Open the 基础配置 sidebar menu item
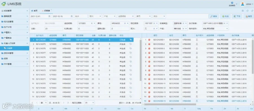 pyautogui.click(x=15, y=16)
